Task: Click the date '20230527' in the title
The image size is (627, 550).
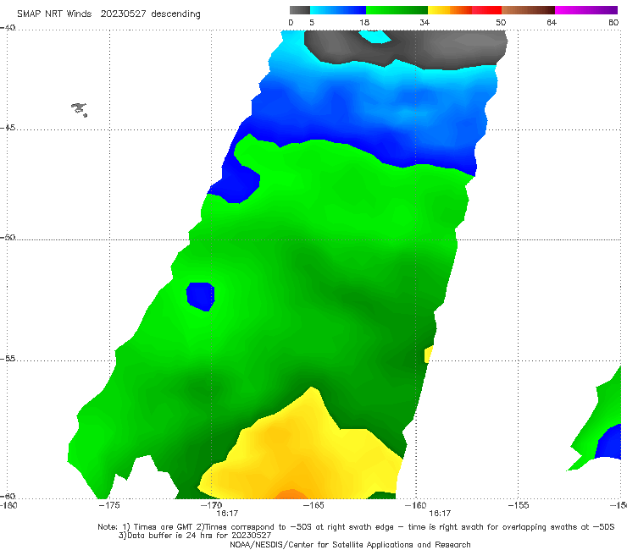Action: tap(123, 14)
